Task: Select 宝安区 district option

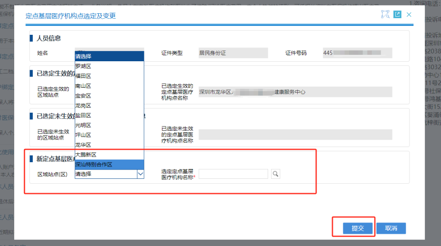Action: click(83, 96)
